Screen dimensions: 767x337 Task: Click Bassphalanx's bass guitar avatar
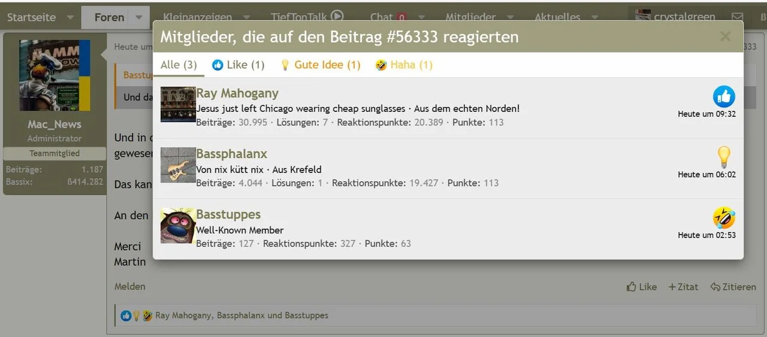tap(178, 165)
